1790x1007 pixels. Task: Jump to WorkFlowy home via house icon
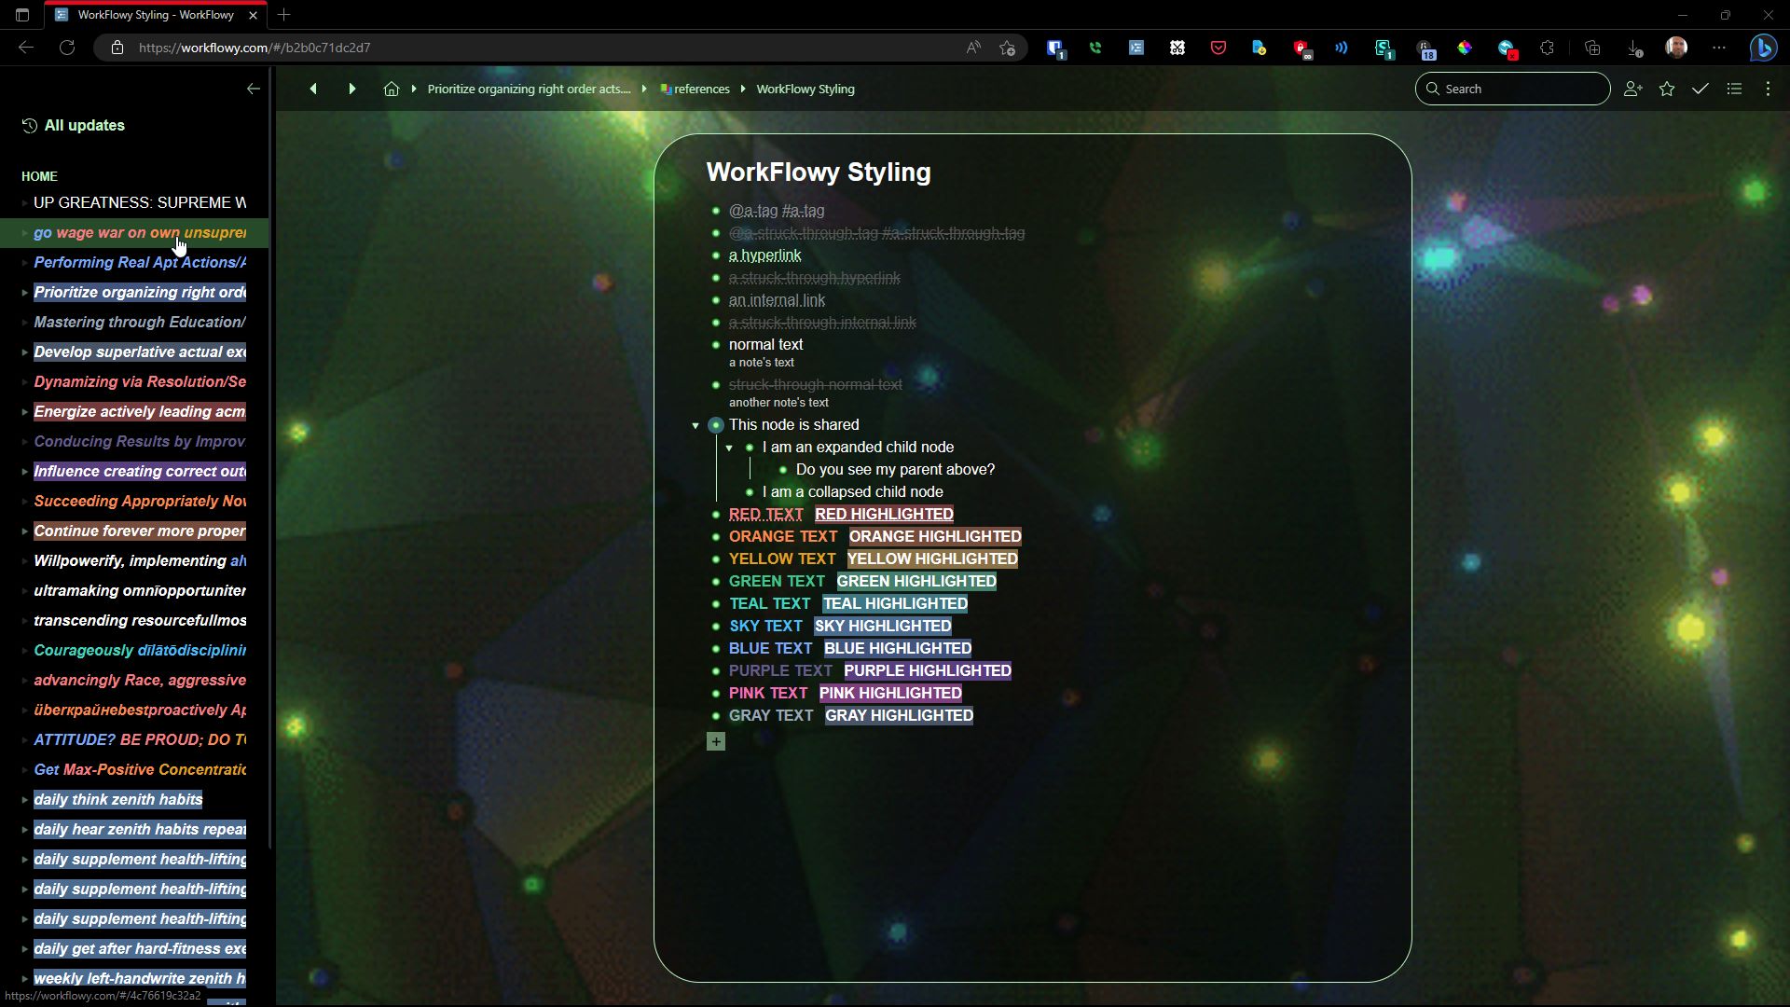392,89
